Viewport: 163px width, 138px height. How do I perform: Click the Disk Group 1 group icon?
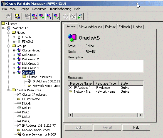(19, 55)
